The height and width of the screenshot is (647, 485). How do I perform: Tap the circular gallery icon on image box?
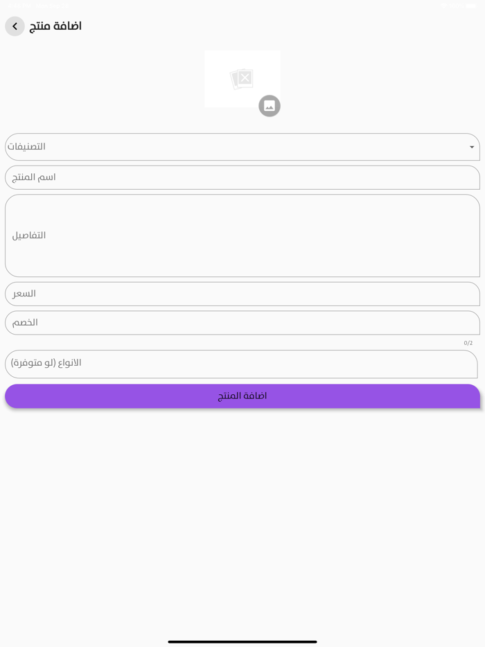pyautogui.click(x=270, y=106)
